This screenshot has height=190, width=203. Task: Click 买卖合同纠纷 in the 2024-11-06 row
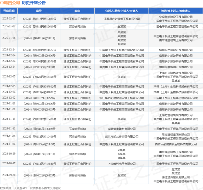tap(77, 137)
